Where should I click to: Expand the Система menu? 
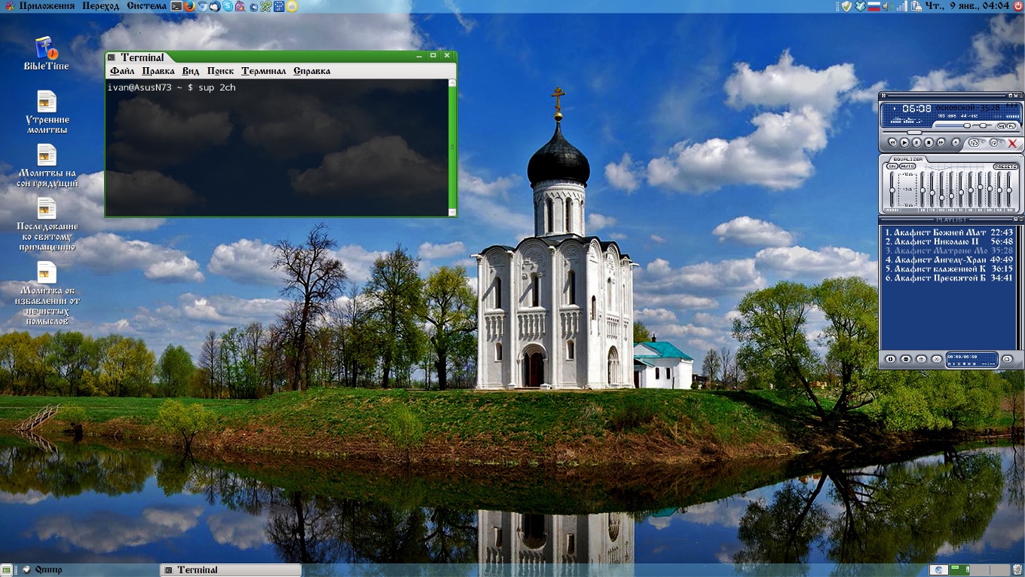147,6
